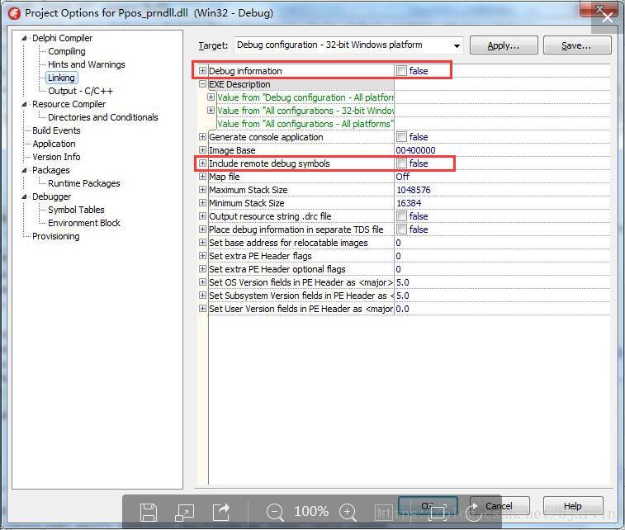Open the Symbol Tables page
This screenshot has width=625, height=530.
[x=76, y=210]
